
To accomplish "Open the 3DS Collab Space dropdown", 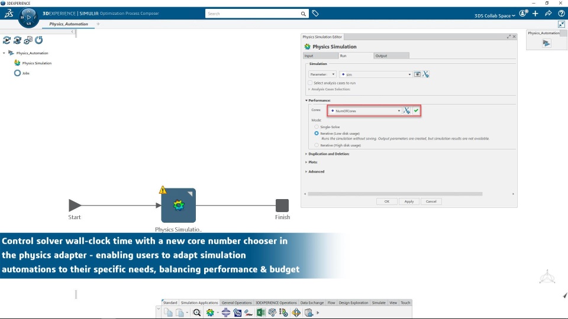I will 495,15.
